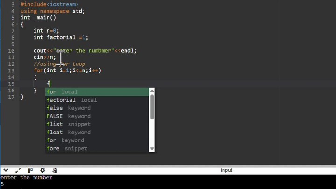336x189 pixels.
Task: Select 'float keyword' suggestion
Action: pos(97,132)
